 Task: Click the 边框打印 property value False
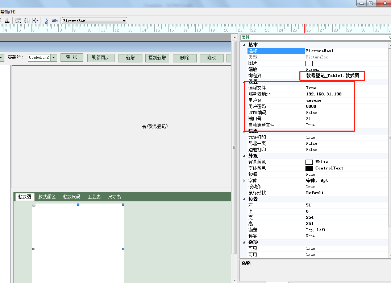click(311, 149)
